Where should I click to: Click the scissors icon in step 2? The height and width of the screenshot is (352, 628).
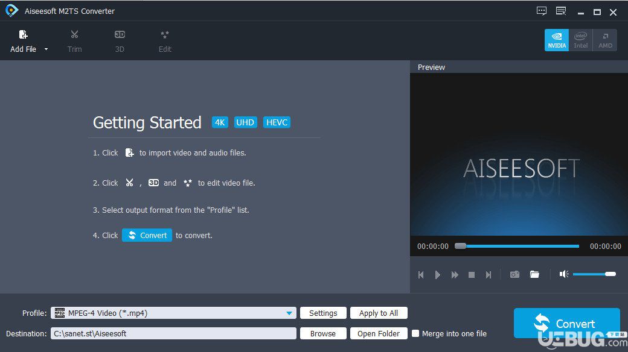point(129,183)
